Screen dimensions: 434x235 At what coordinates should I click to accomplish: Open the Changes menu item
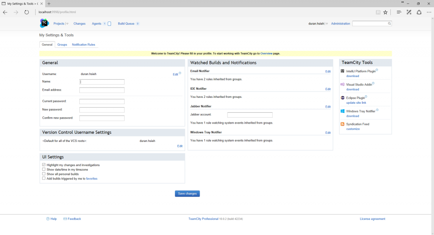pyautogui.click(x=79, y=24)
